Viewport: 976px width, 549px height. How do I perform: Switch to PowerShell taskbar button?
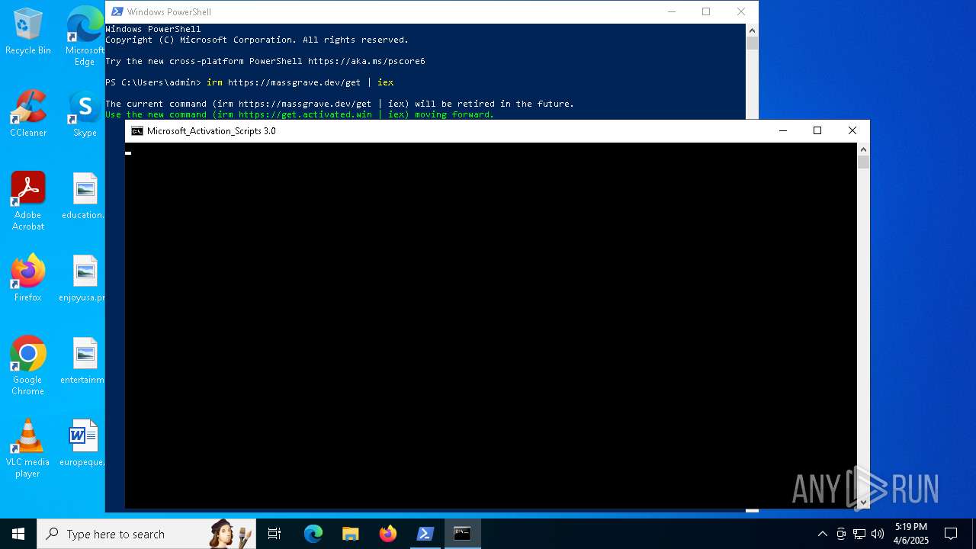tap(425, 534)
